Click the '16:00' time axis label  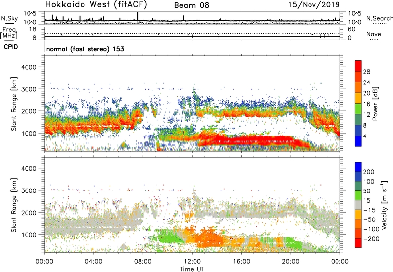(241, 262)
